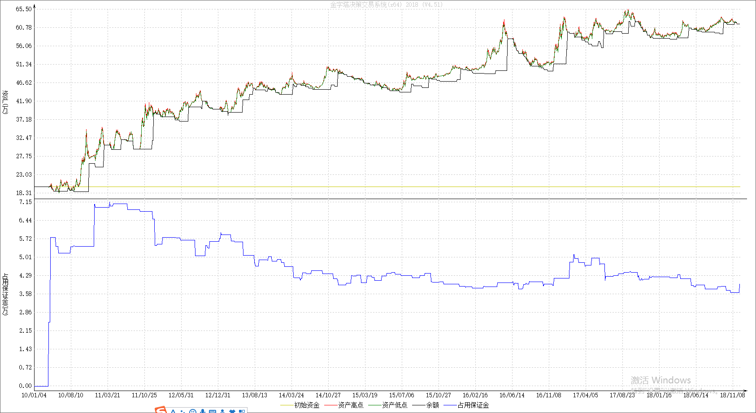Select the 资产高点 legend entry
Image resolution: width=756 pixels, height=413 pixels.
(350, 405)
